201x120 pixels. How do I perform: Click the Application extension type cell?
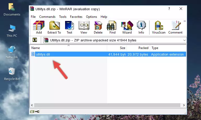click(x=167, y=54)
